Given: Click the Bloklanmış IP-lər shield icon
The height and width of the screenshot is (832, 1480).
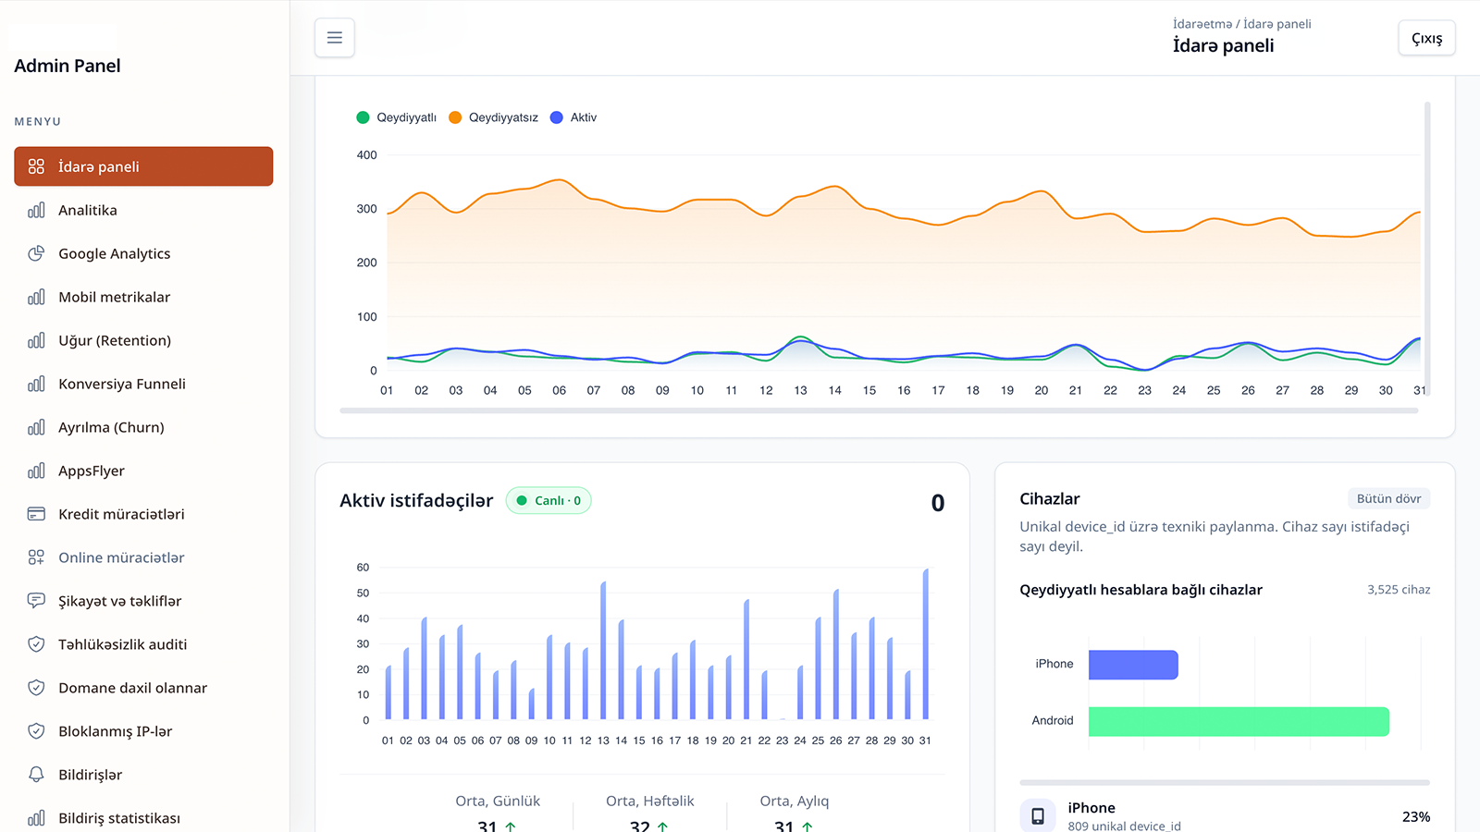Looking at the screenshot, I should tap(36, 731).
